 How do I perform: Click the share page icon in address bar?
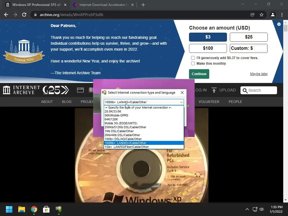(252, 15)
